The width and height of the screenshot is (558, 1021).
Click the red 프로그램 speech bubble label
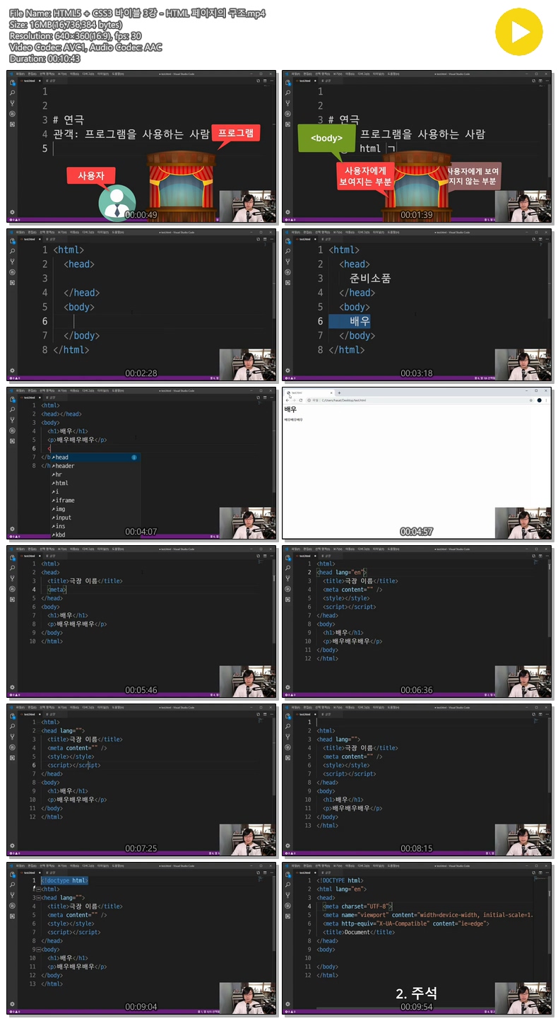click(x=235, y=133)
